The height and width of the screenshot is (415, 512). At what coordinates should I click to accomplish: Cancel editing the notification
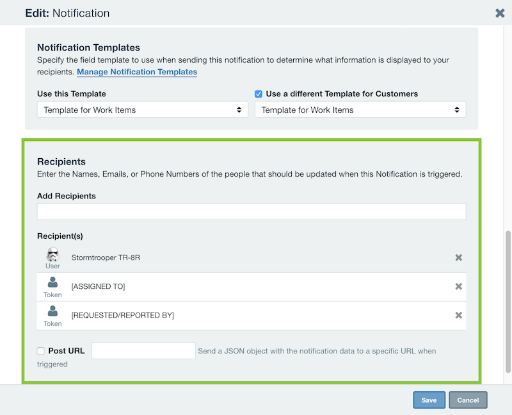coord(468,400)
